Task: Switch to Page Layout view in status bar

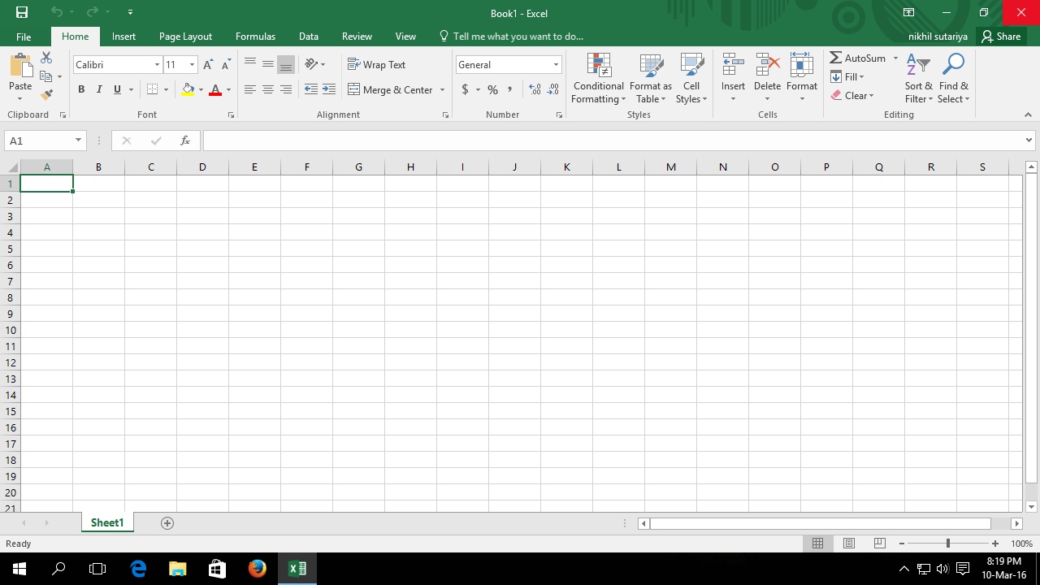Action: [x=849, y=544]
